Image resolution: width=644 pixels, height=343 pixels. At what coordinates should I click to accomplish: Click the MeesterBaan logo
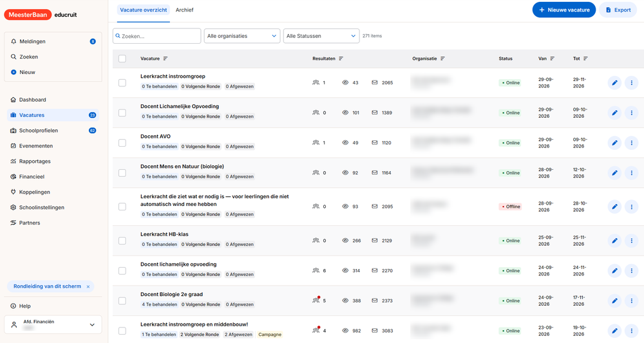point(28,15)
